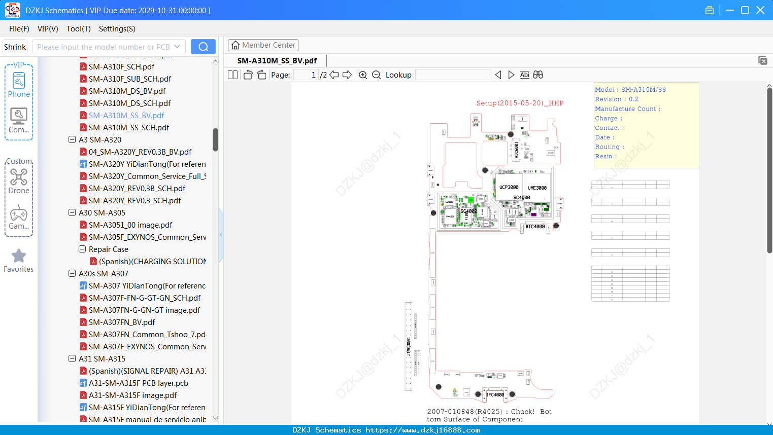The height and width of the screenshot is (435, 773).
Task: Find previous lookup match
Action: pyautogui.click(x=498, y=75)
